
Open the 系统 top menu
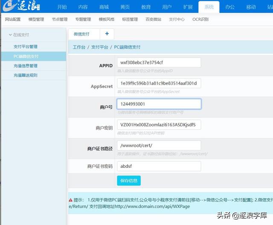point(209,7)
